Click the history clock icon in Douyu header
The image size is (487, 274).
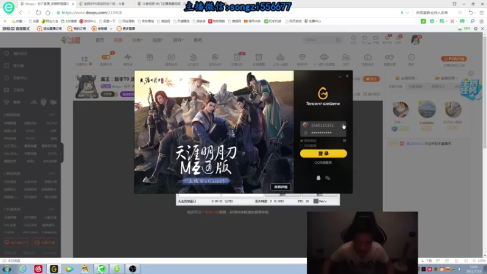coord(354,38)
